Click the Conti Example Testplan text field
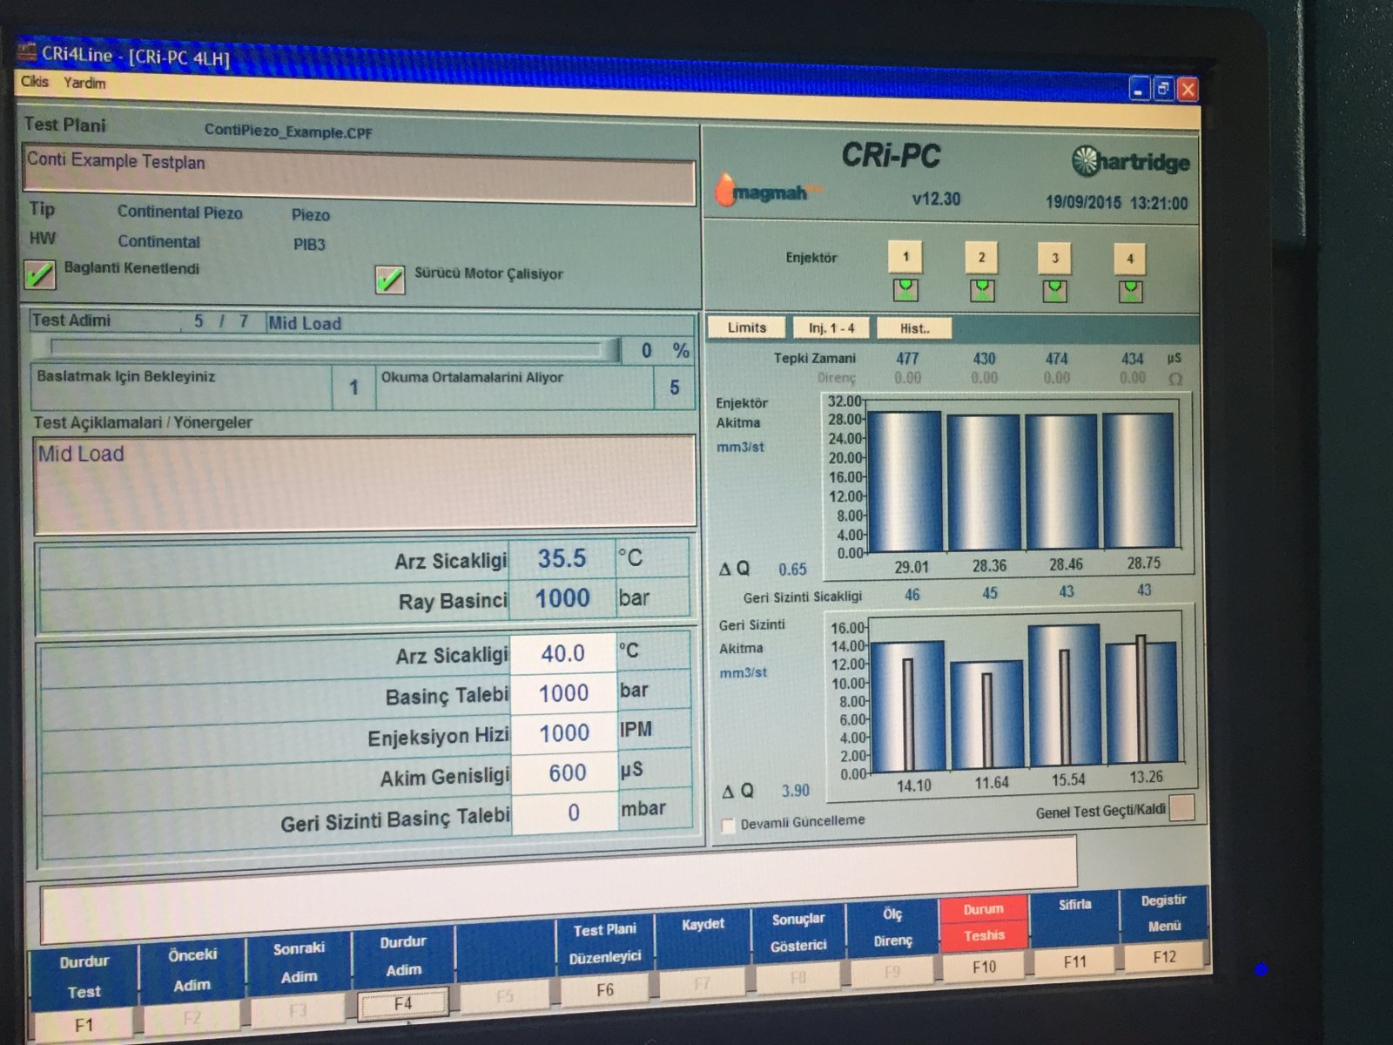Viewport: 1393px width, 1045px height. click(359, 177)
